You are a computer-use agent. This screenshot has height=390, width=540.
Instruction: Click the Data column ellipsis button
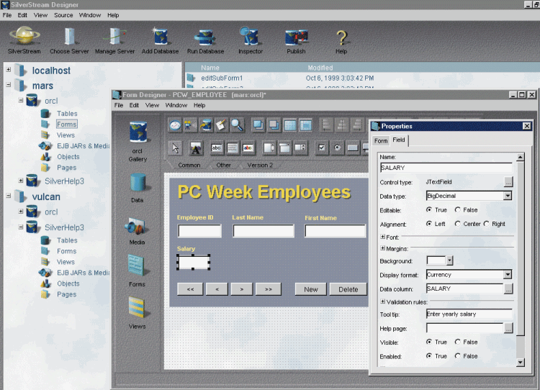[x=508, y=289]
